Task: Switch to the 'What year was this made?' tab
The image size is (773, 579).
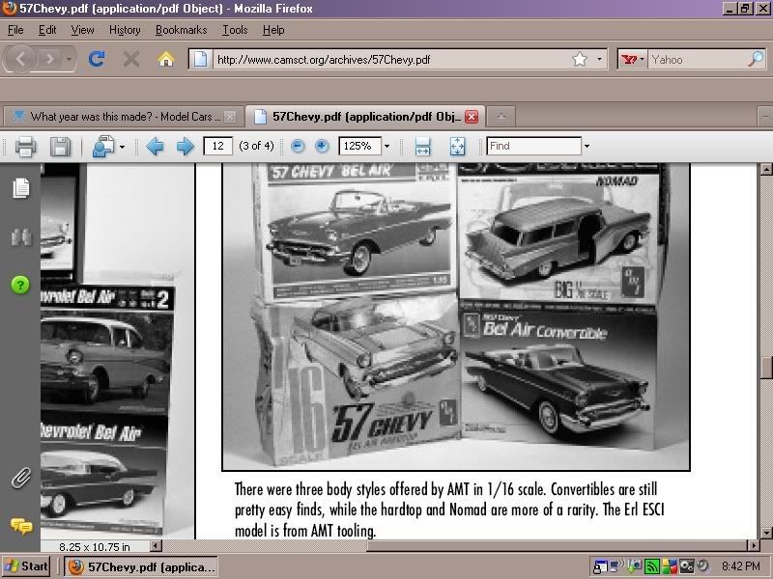Action: [116, 114]
